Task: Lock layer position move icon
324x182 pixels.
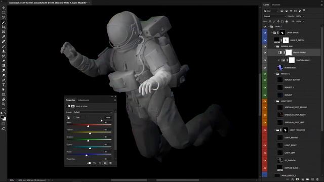Action: coord(278,21)
